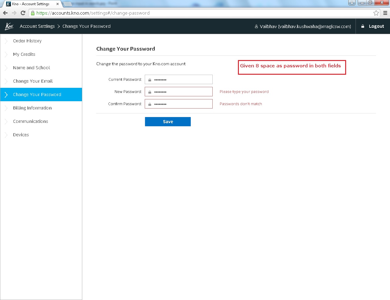The width and height of the screenshot is (390, 300).
Task: Click lock icon in Current Password field
Action: tap(150, 80)
